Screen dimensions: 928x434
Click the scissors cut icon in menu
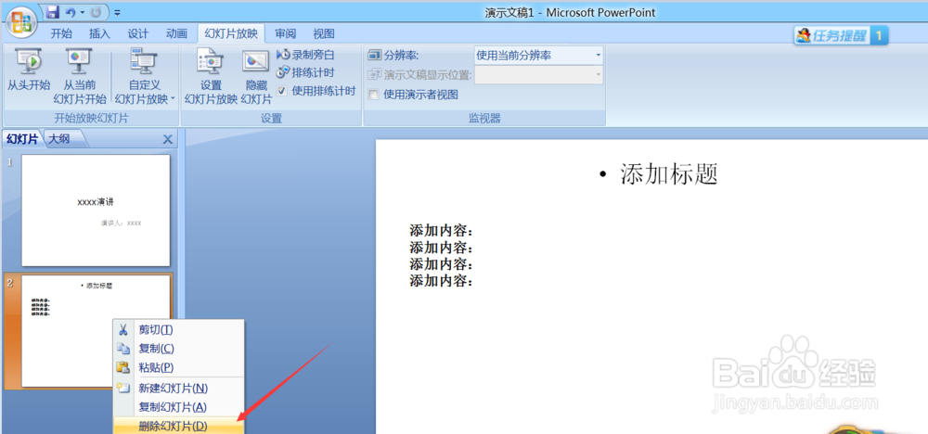[x=122, y=330]
